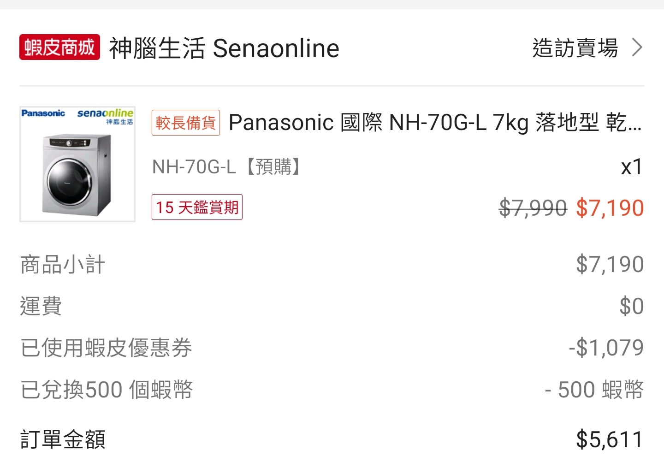Image resolution: width=664 pixels, height=468 pixels.
Task: Open 神腦生活 Senaonline shop name
Action: [x=224, y=48]
